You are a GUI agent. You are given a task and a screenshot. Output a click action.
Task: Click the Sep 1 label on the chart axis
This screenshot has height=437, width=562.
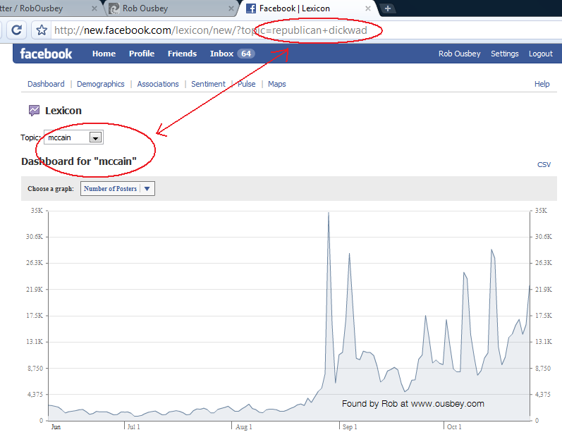tap(350, 427)
